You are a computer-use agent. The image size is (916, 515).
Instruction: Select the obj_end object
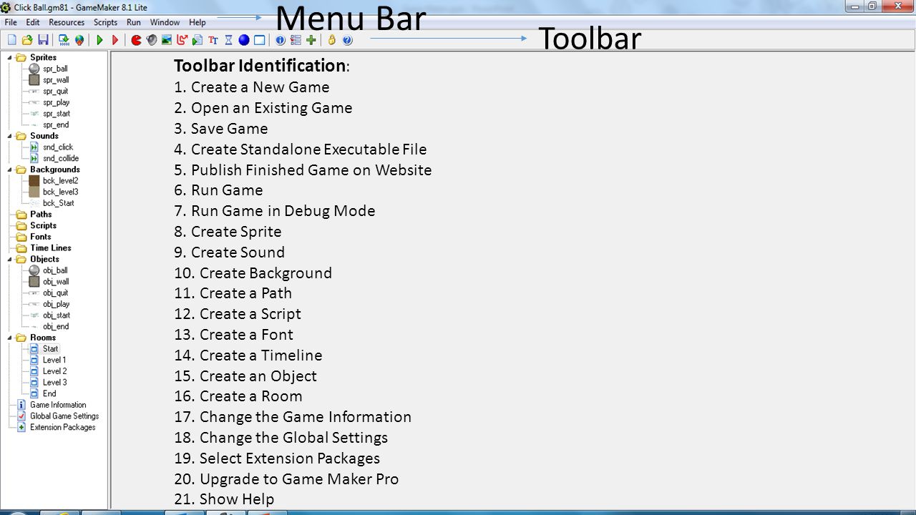click(56, 327)
